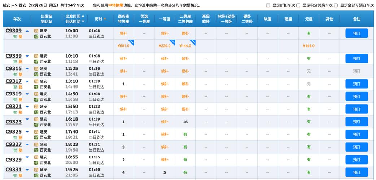
Task: Select 候补 second class on C9321
Action: [x=185, y=109]
